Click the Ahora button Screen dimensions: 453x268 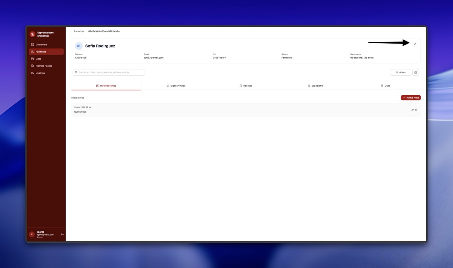coord(401,73)
